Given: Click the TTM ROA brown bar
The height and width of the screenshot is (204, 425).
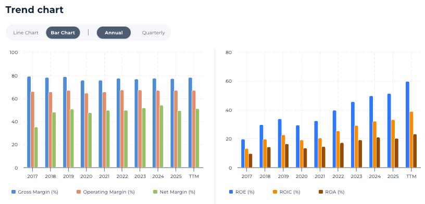Looking at the screenshot, I should 415,151.
